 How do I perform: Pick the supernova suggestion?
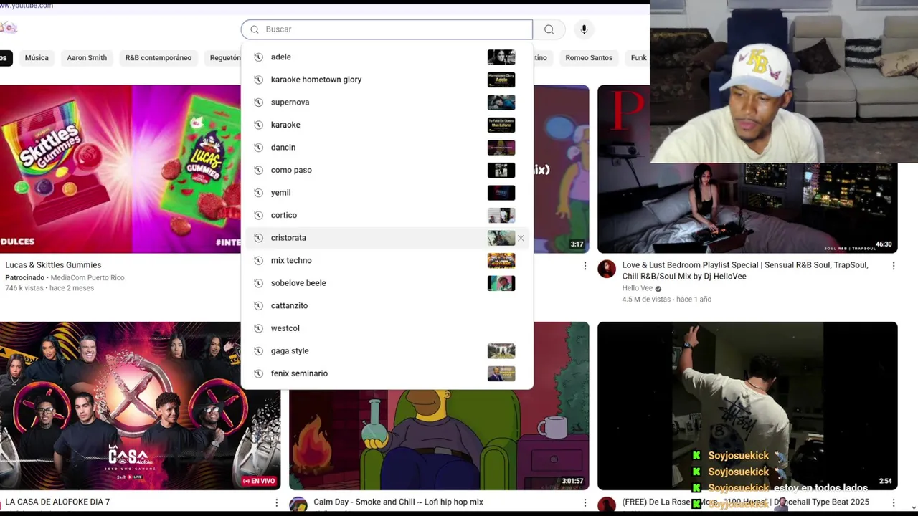pyautogui.click(x=387, y=102)
